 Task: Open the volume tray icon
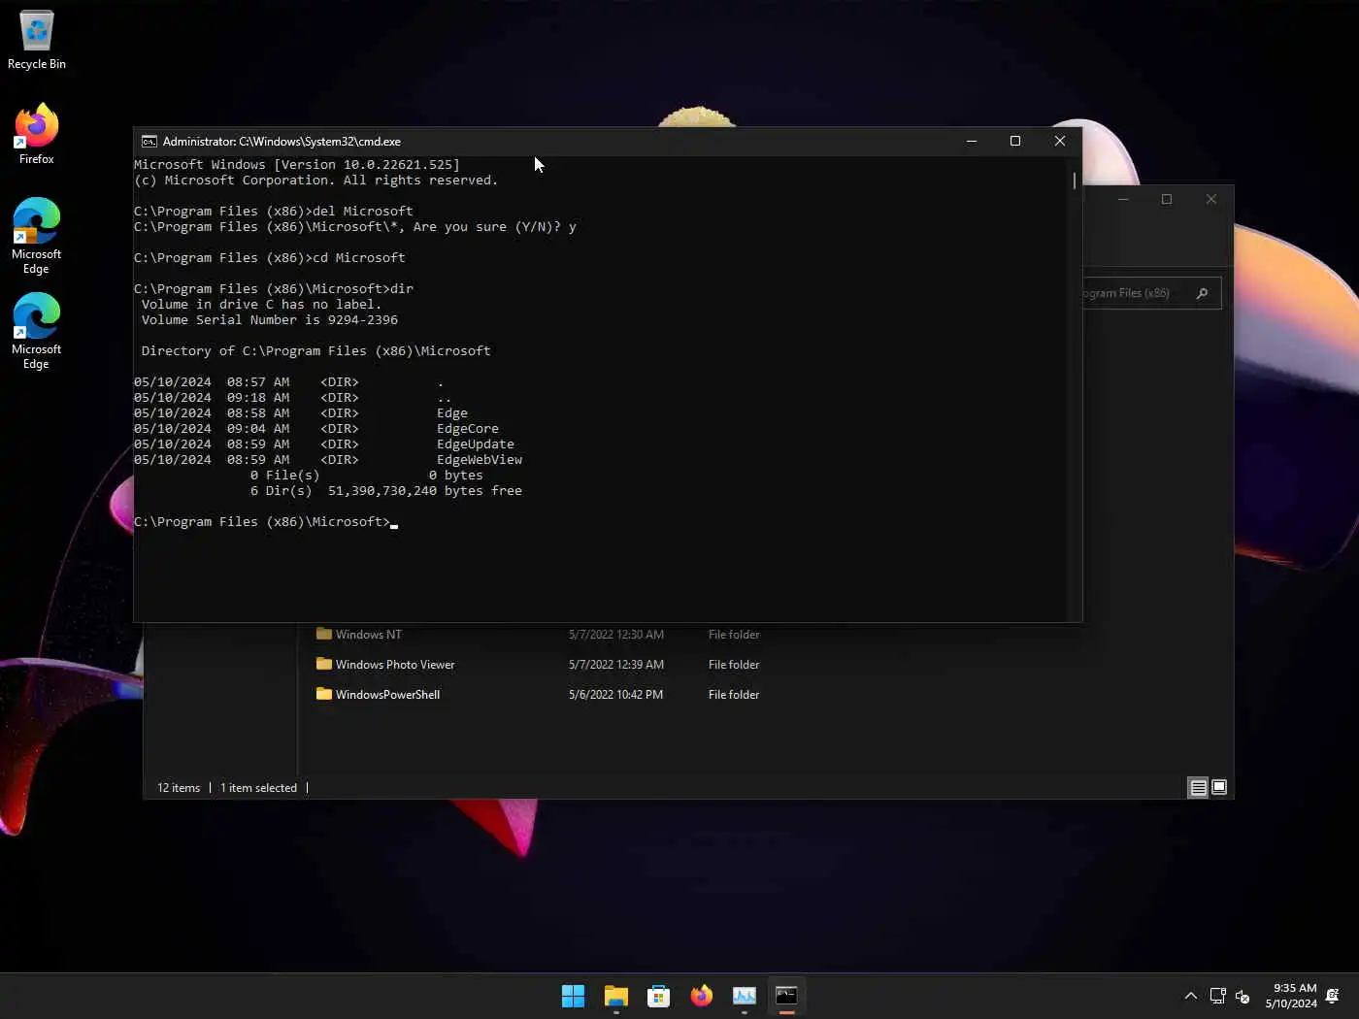1243,996
